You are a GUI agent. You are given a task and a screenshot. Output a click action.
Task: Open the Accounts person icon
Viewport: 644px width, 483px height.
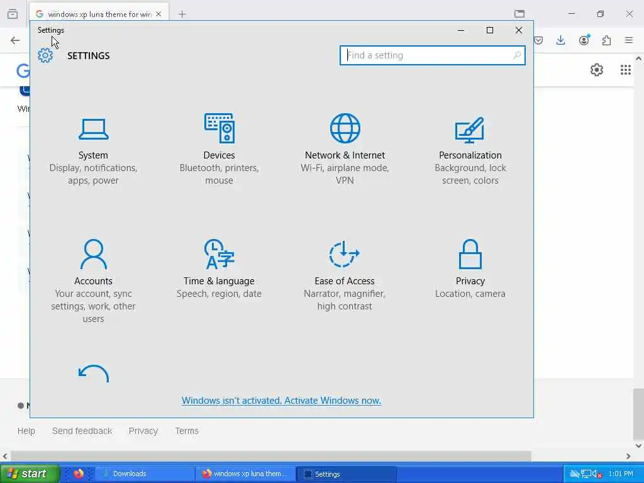point(94,254)
